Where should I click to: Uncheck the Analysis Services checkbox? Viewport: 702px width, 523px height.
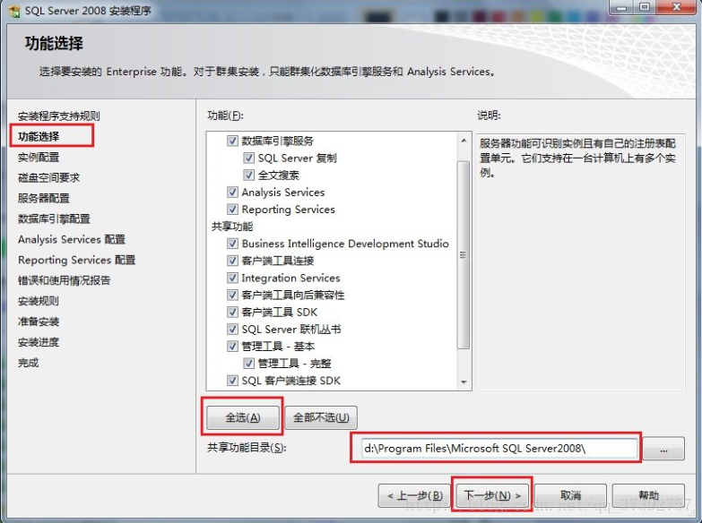[x=232, y=193]
